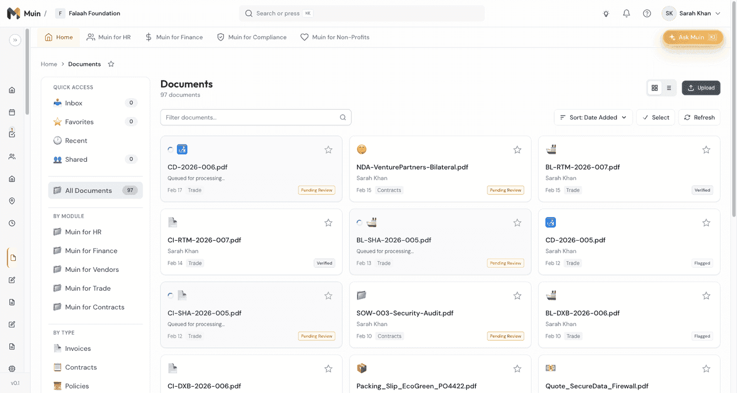The image size is (737, 393).
Task: Open Sarah Khan account menu
Action: 692,14
